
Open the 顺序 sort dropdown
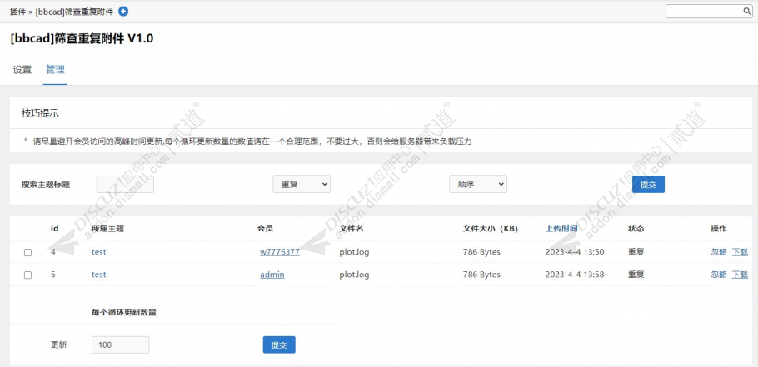click(x=477, y=184)
